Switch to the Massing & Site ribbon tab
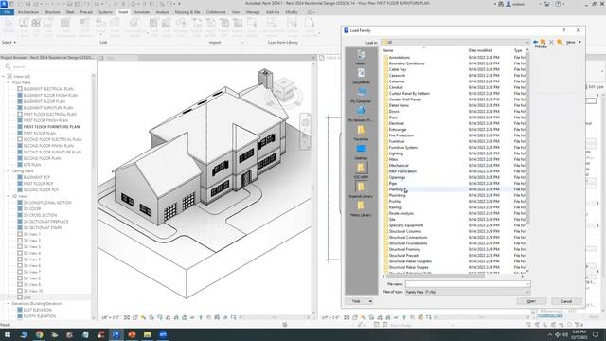The image size is (606, 341). [x=187, y=12]
